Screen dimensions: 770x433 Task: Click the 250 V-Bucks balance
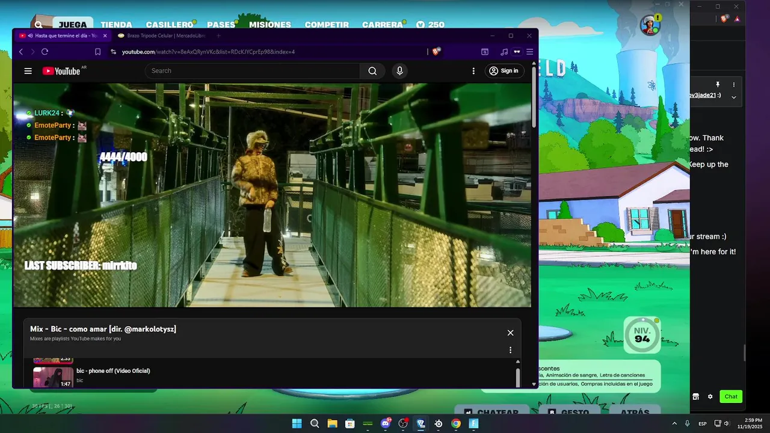[431, 25]
